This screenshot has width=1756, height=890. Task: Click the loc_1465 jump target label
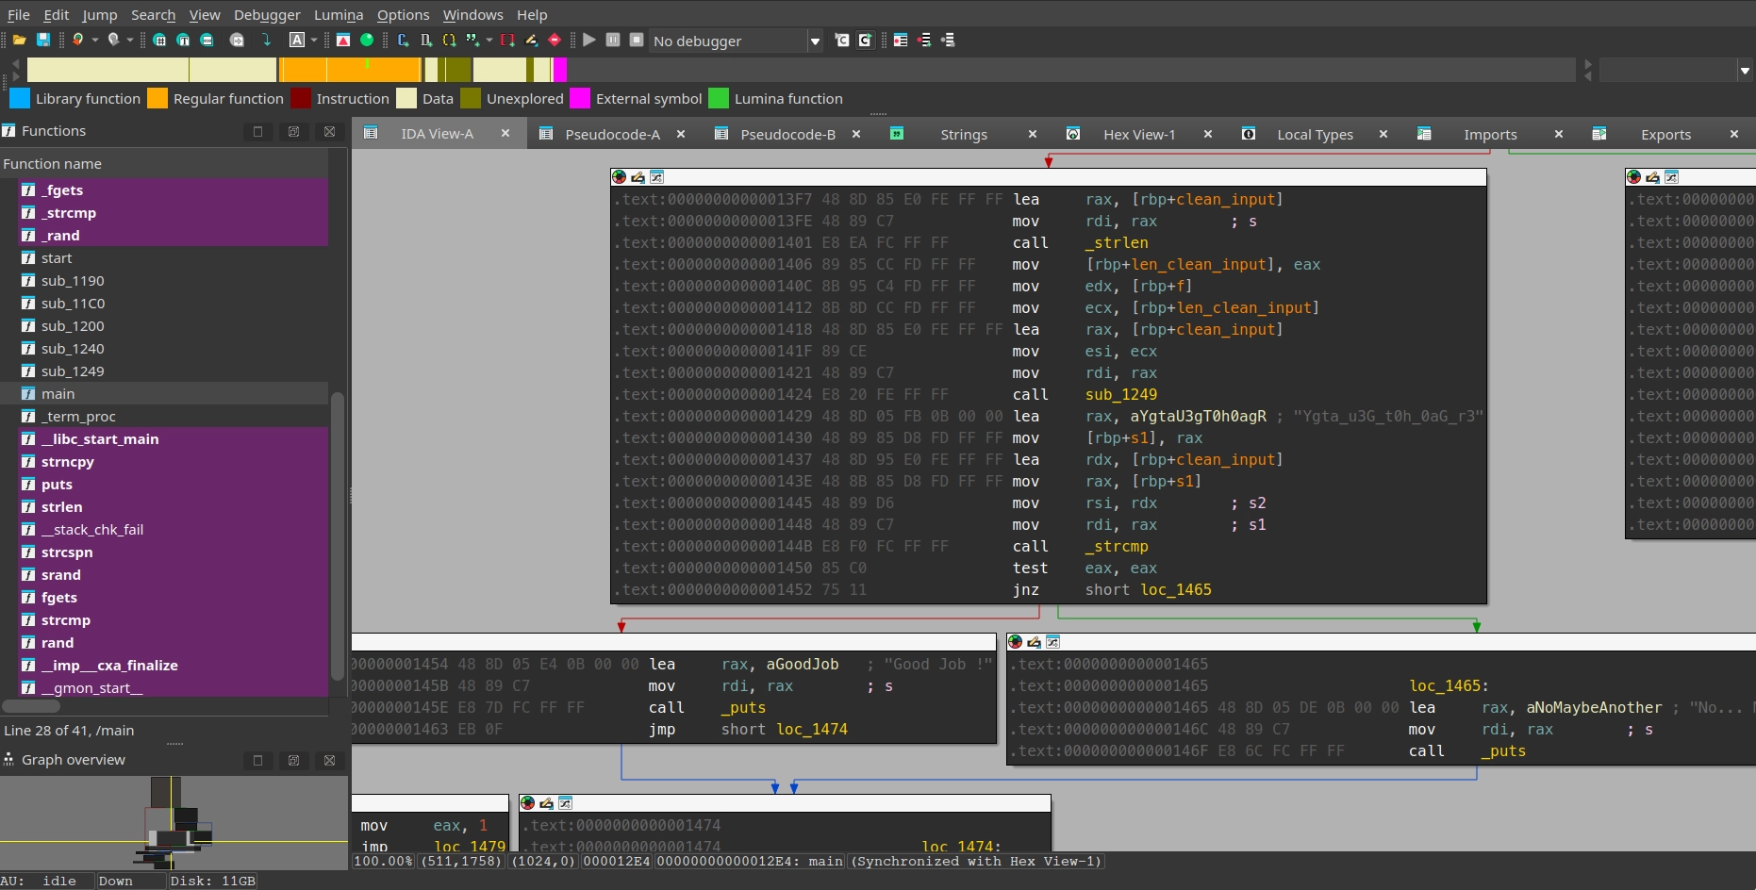1175,590
